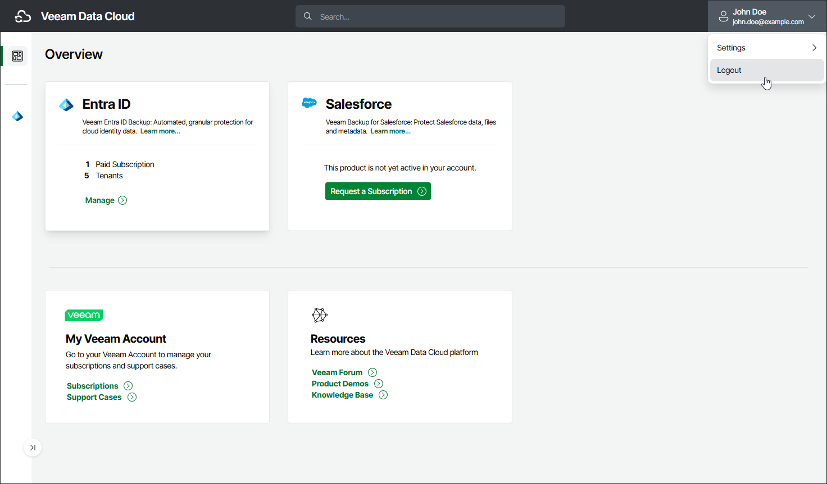Expand the Settings submenu chevron

tap(814, 48)
